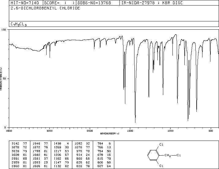The height and width of the screenshot is (169, 219).
Task: Click the 500 x-axis tick label
Action: tap(211, 131)
